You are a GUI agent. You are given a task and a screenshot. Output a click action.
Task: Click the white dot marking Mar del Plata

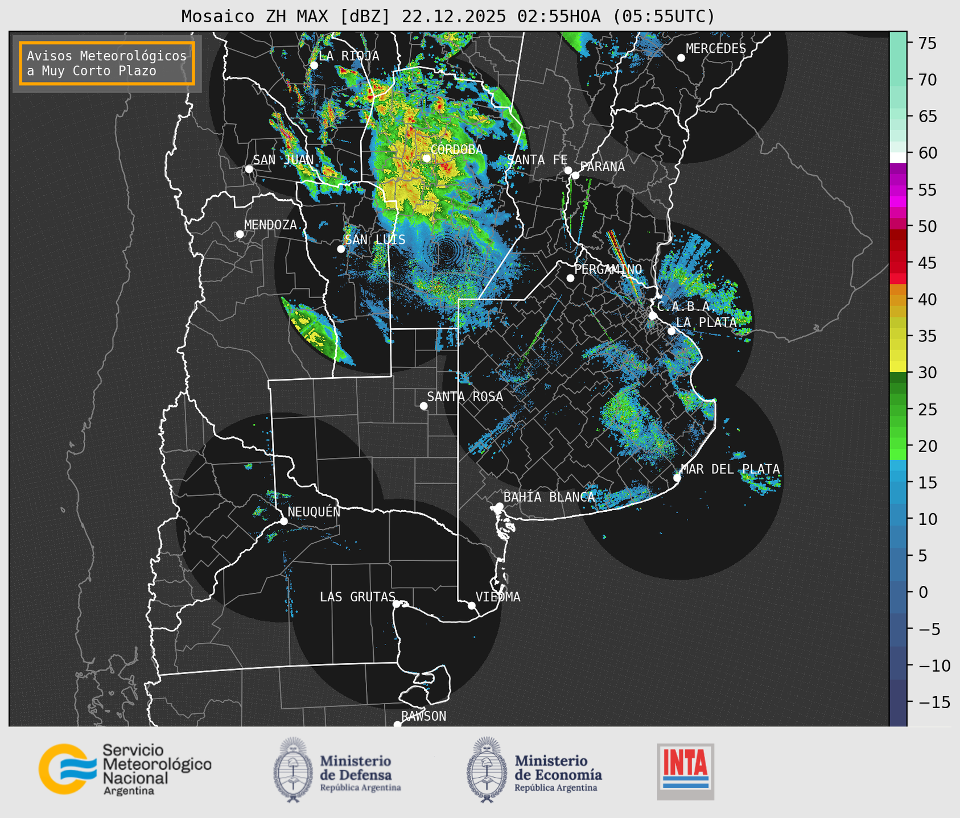click(677, 477)
